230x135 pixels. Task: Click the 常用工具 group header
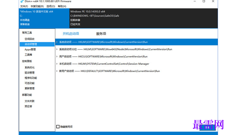coord(27,33)
